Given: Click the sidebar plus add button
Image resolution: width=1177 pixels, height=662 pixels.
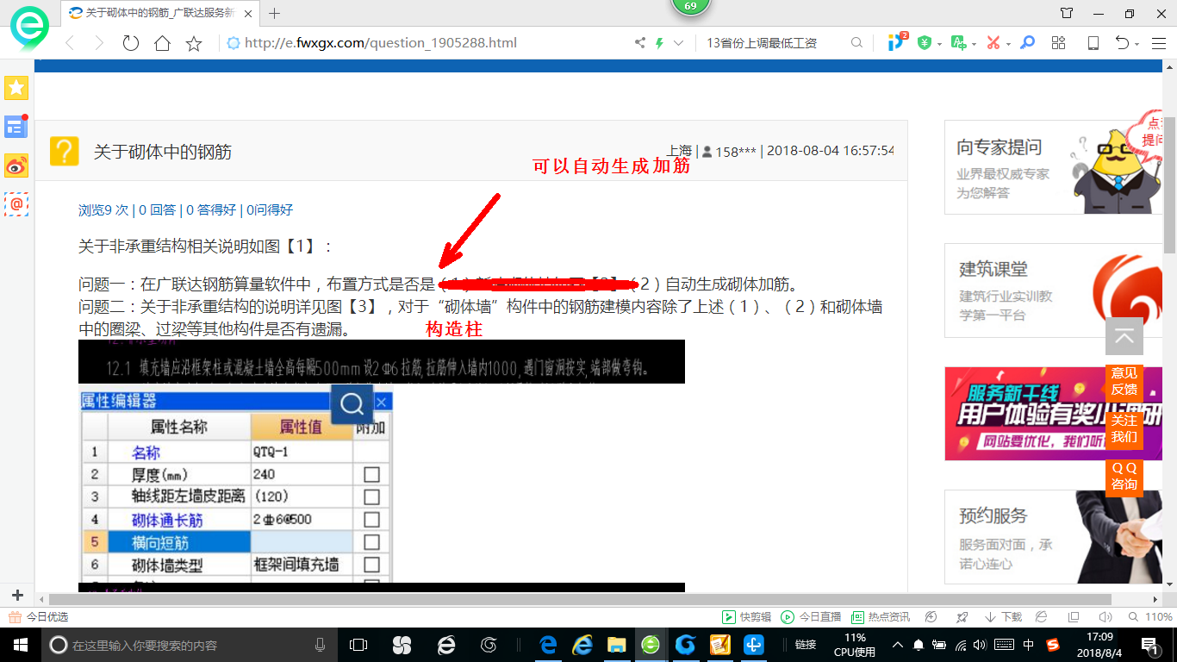Looking at the screenshot, I should 16,595.
